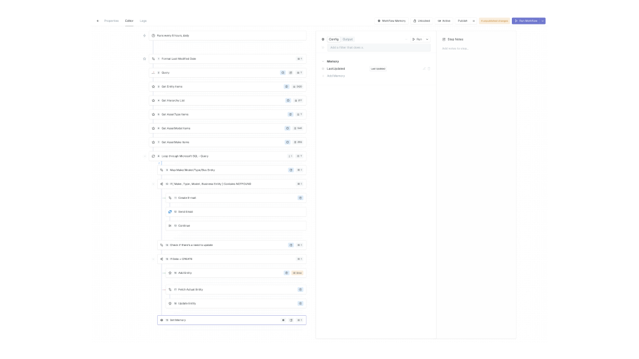This screenshot has width=639, height=359.
Task: Open the Output tab in step panel
Action: point(348,39)
